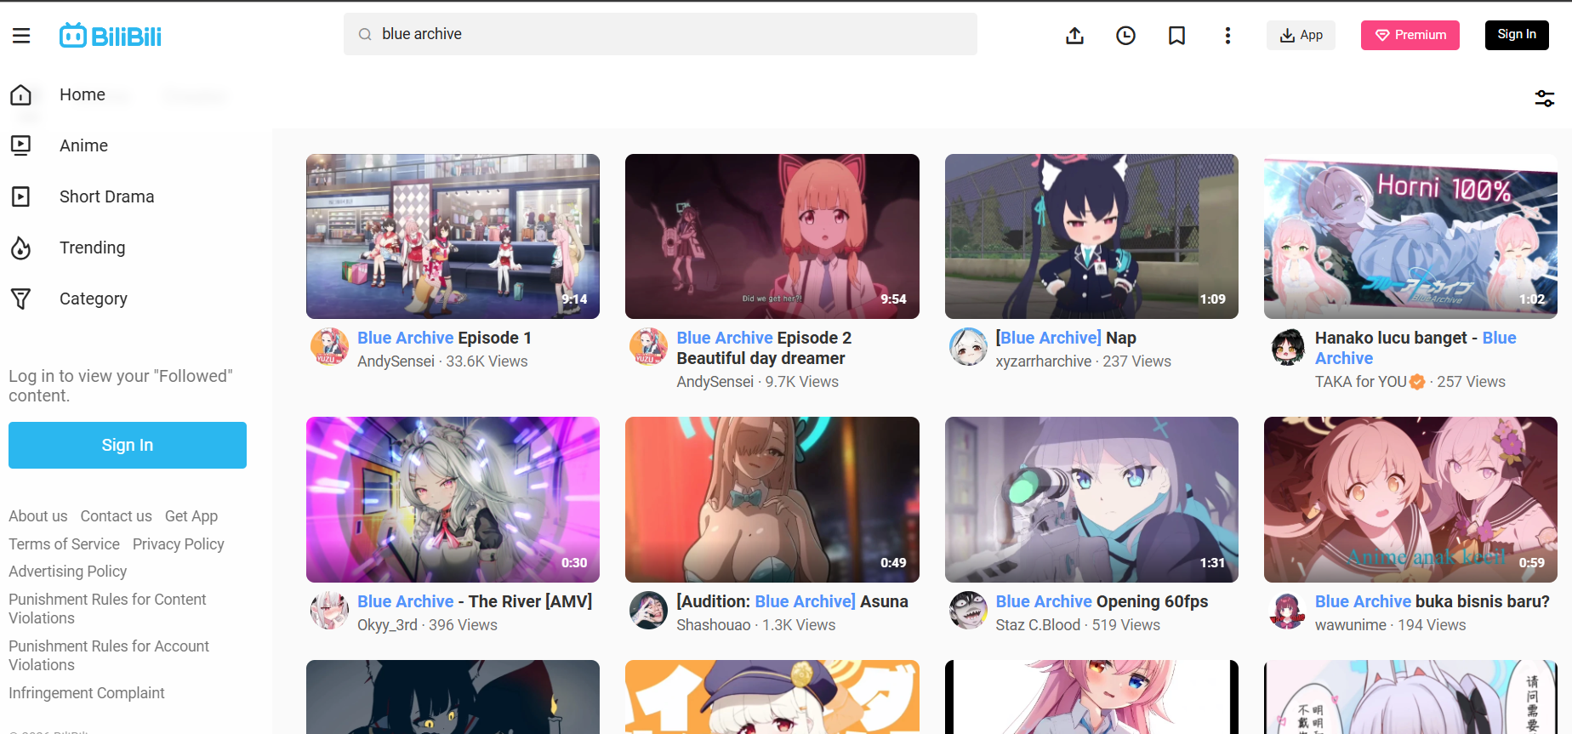Viewport: 1572px width, 734px height.
Task: Play the Episode 2 Beautiful day dreamer thumbnail
Action: (772, 236)
